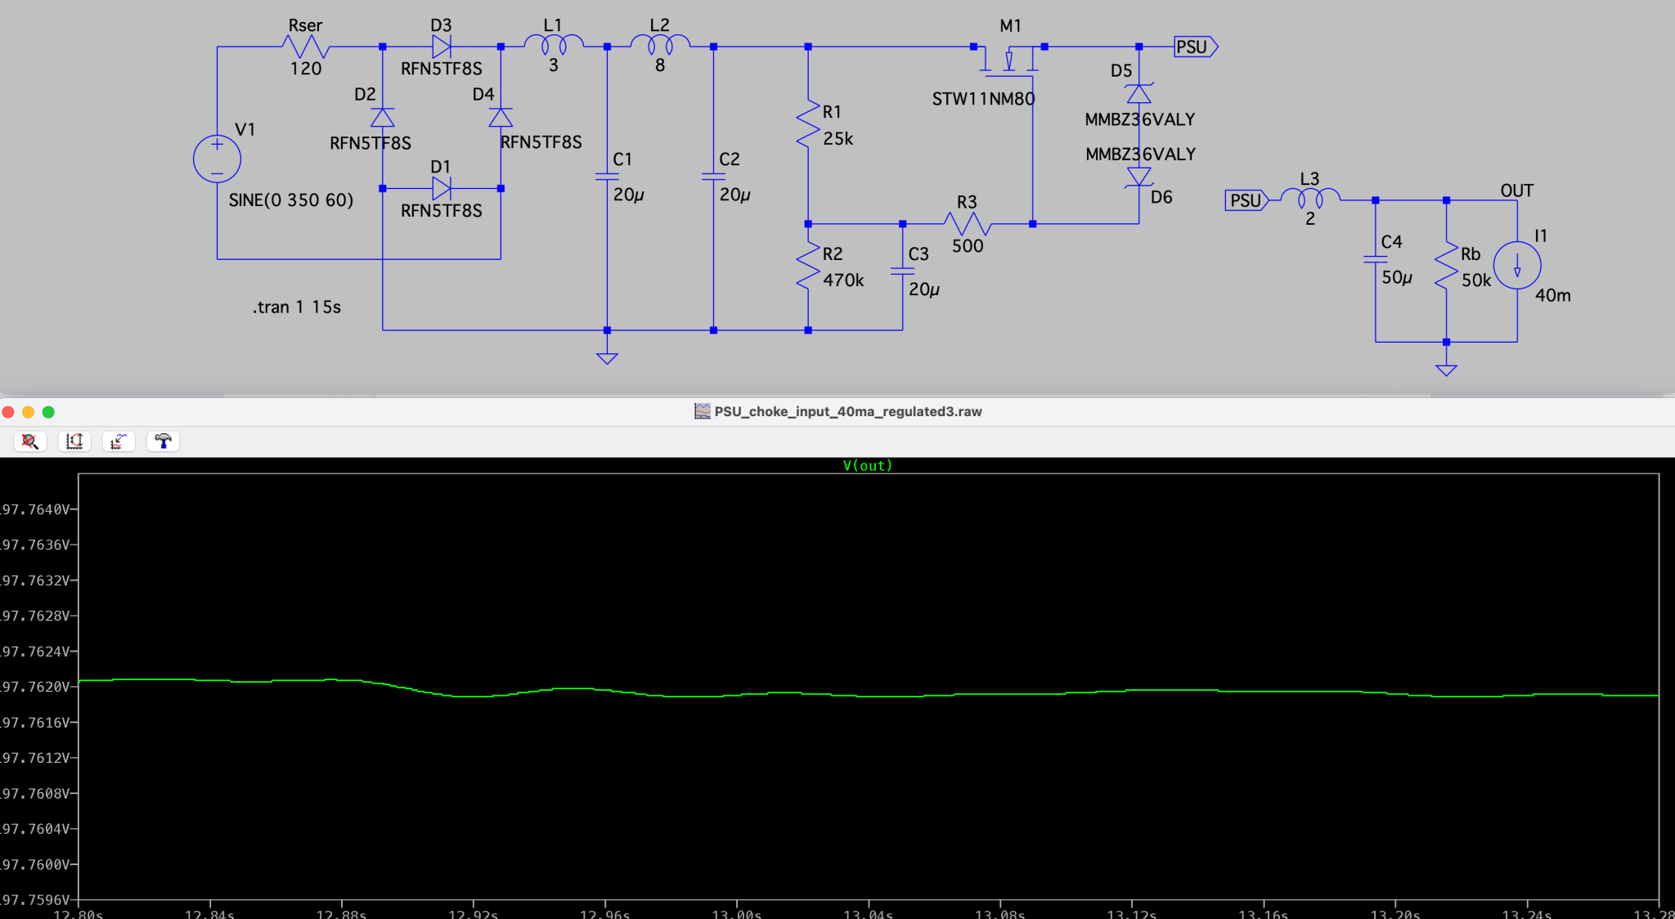Screen dimensions: 1675x919
Task: Select resistor R3 symbol
Action: coord(968,223)
